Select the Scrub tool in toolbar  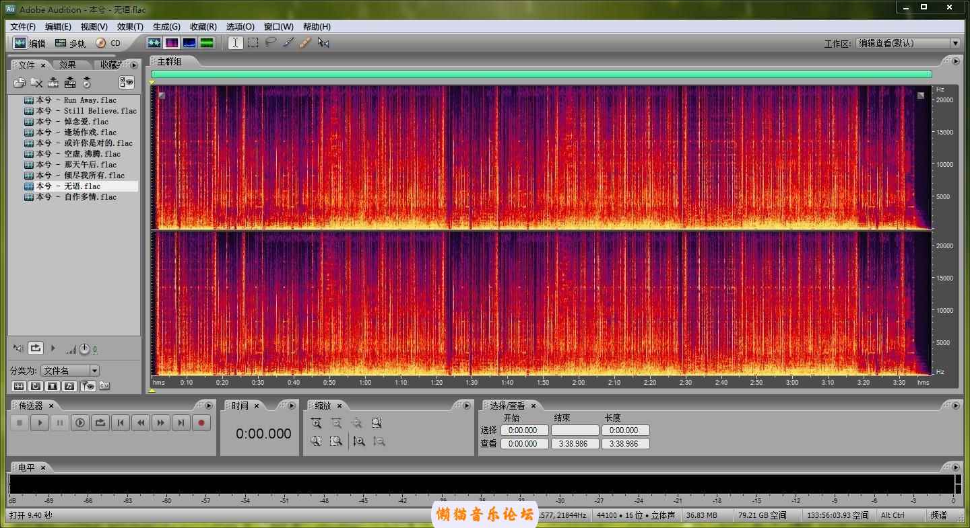click(x=323, y=42)
